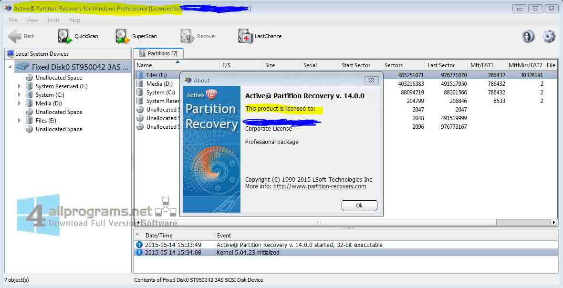This screenshot has width=563, height=288.
Task: Click the horizontal scrollbar thumb of partitions list
Action: [319, 222]
